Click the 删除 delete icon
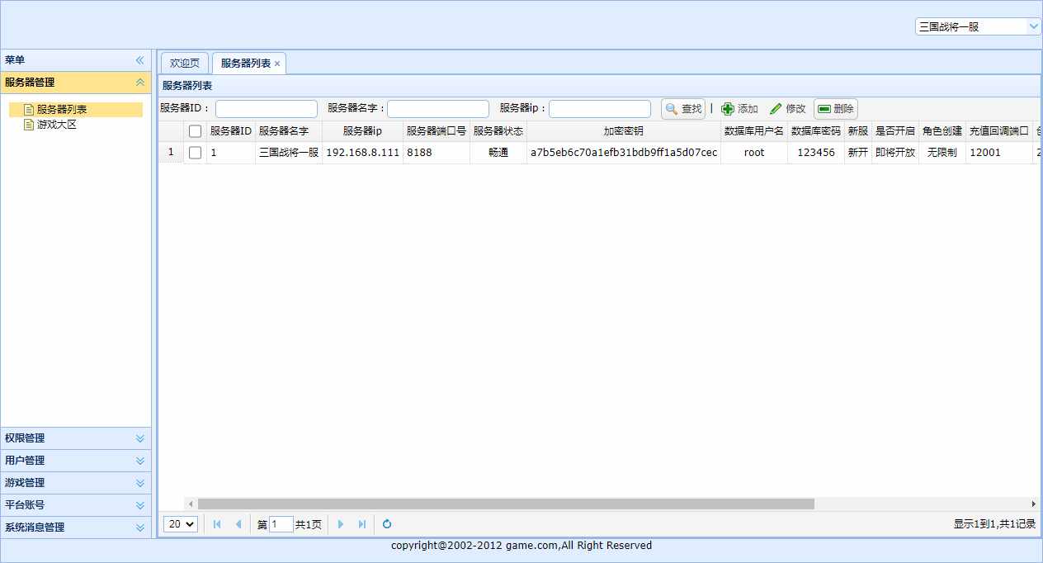1043x563 pixels. click(x=825, y=108)
